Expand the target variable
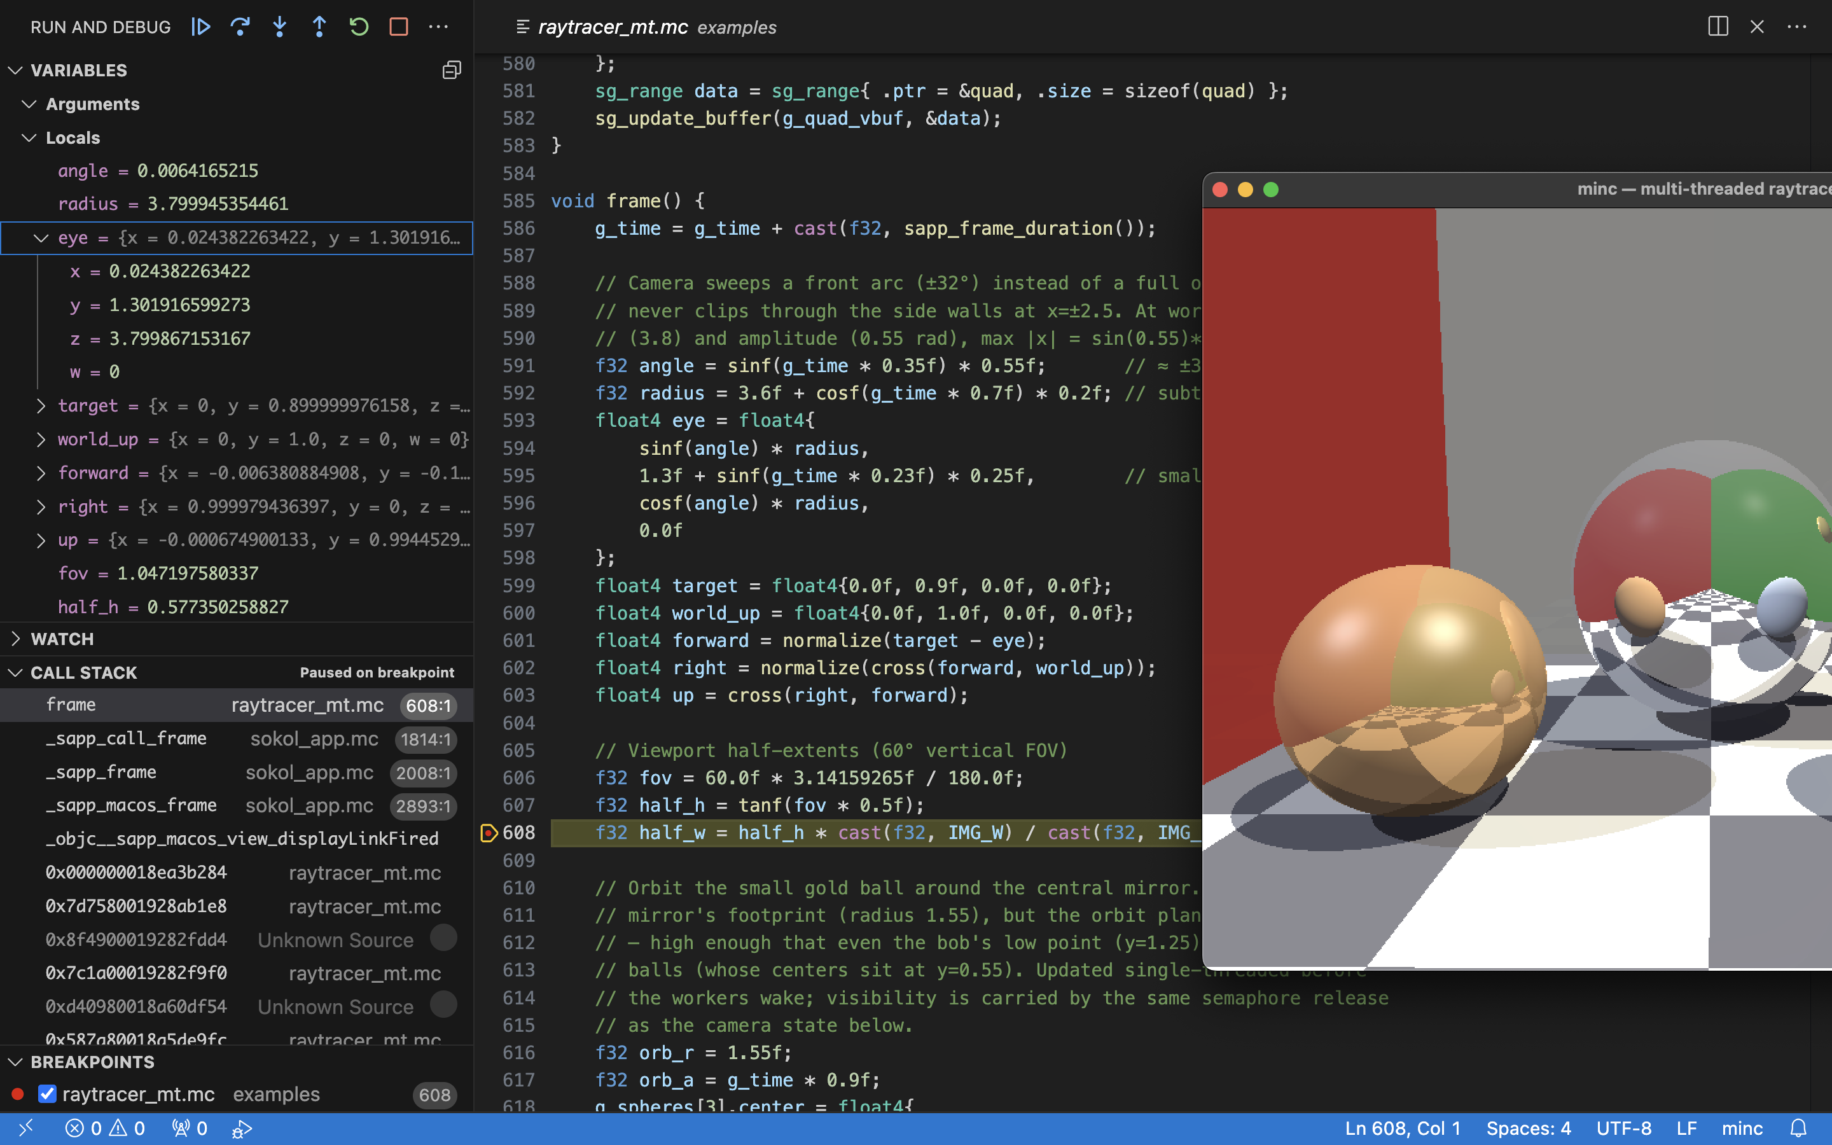 (41, 406)
